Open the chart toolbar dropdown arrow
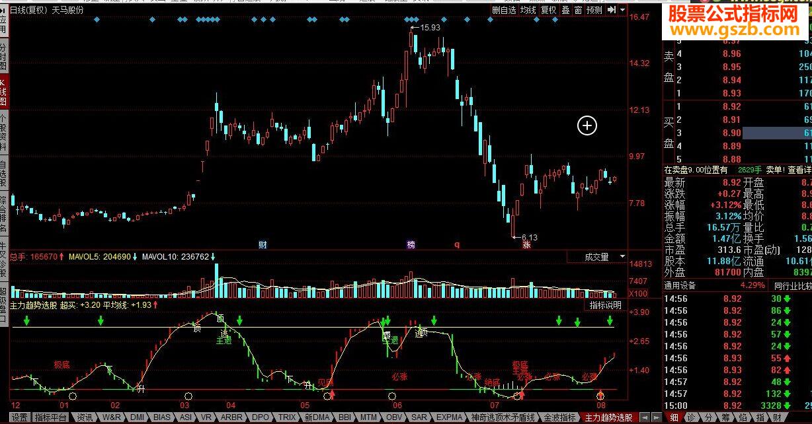 tap(622, 10)
